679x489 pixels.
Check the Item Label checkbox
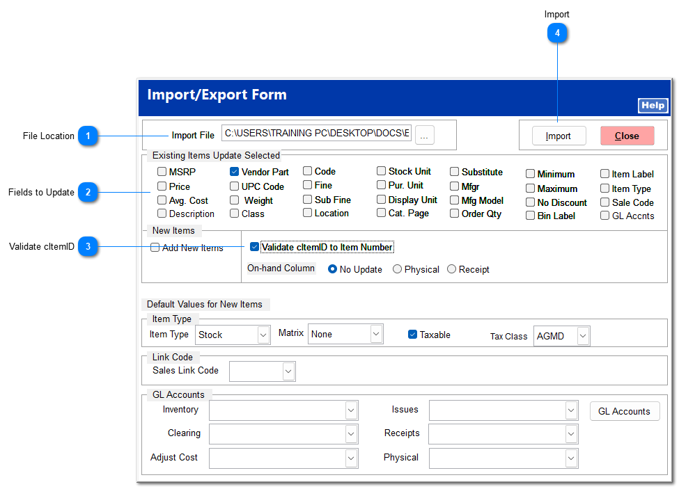click(605, 174)
